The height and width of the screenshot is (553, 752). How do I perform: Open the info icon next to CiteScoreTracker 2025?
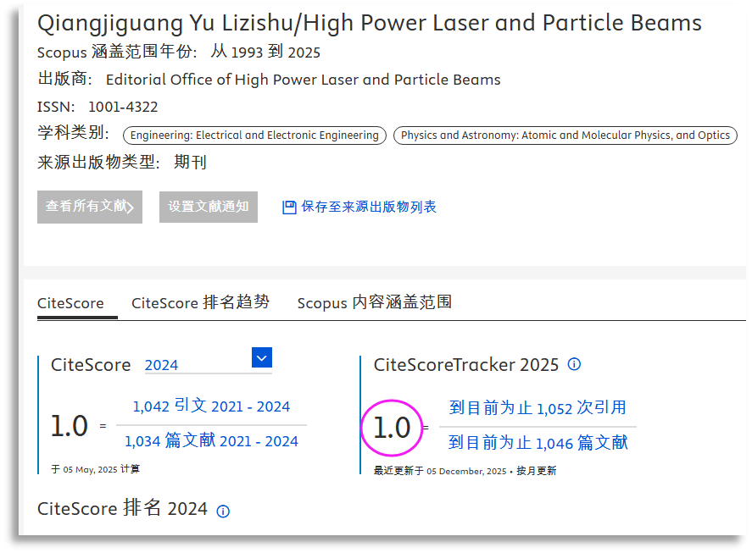tap(574, 364)
